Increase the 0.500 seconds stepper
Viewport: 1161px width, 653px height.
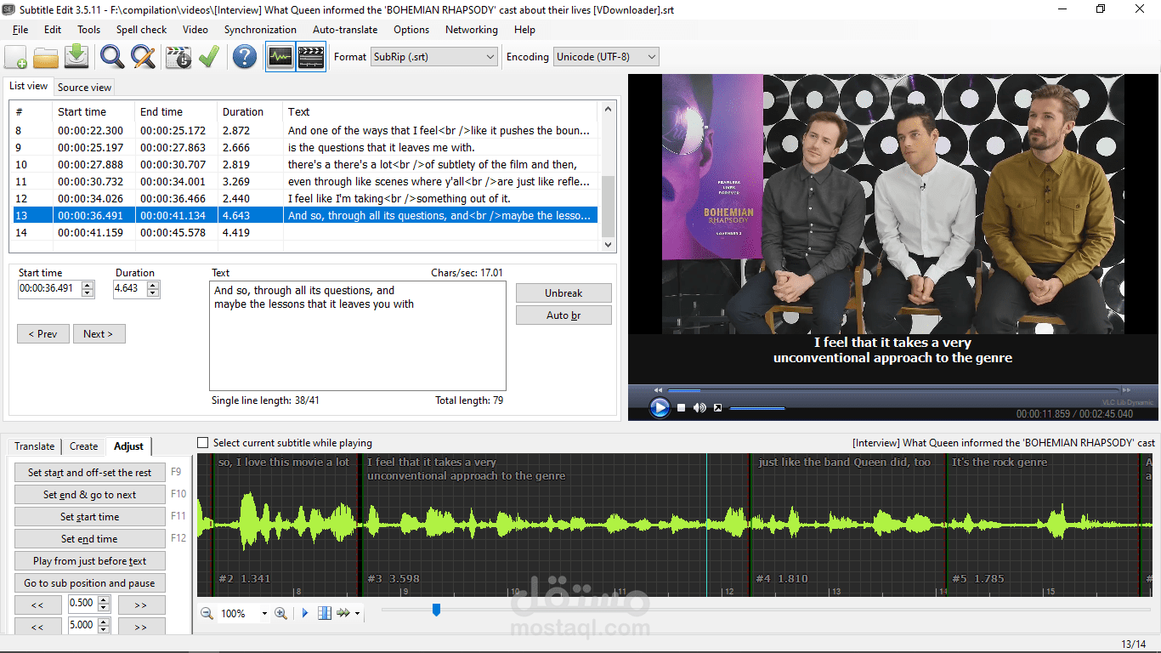point(104,600)
